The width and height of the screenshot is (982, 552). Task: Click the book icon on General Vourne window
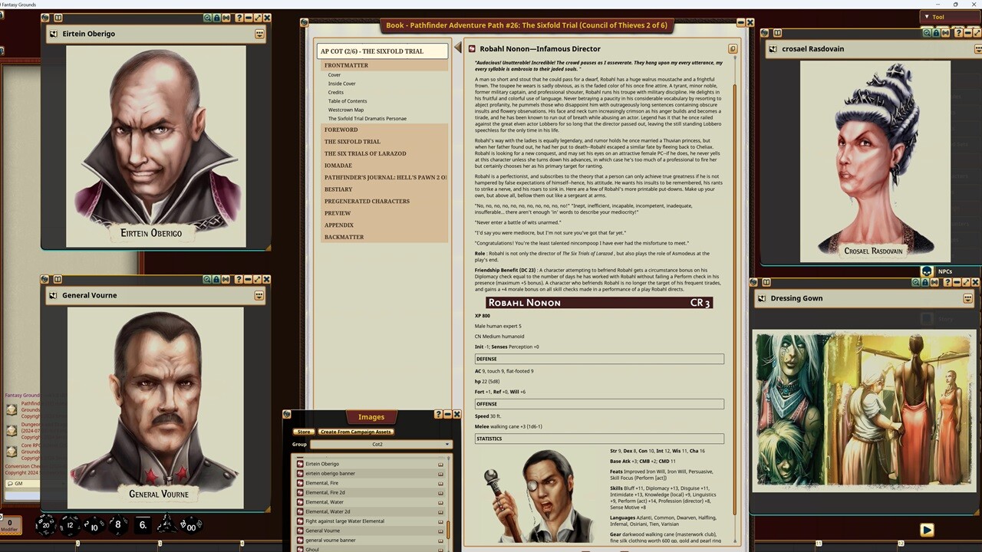(57, 279)
